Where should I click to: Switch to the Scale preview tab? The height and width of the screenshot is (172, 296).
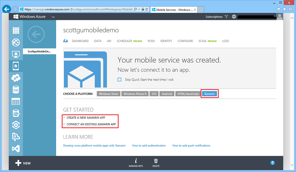coord(207,41)
